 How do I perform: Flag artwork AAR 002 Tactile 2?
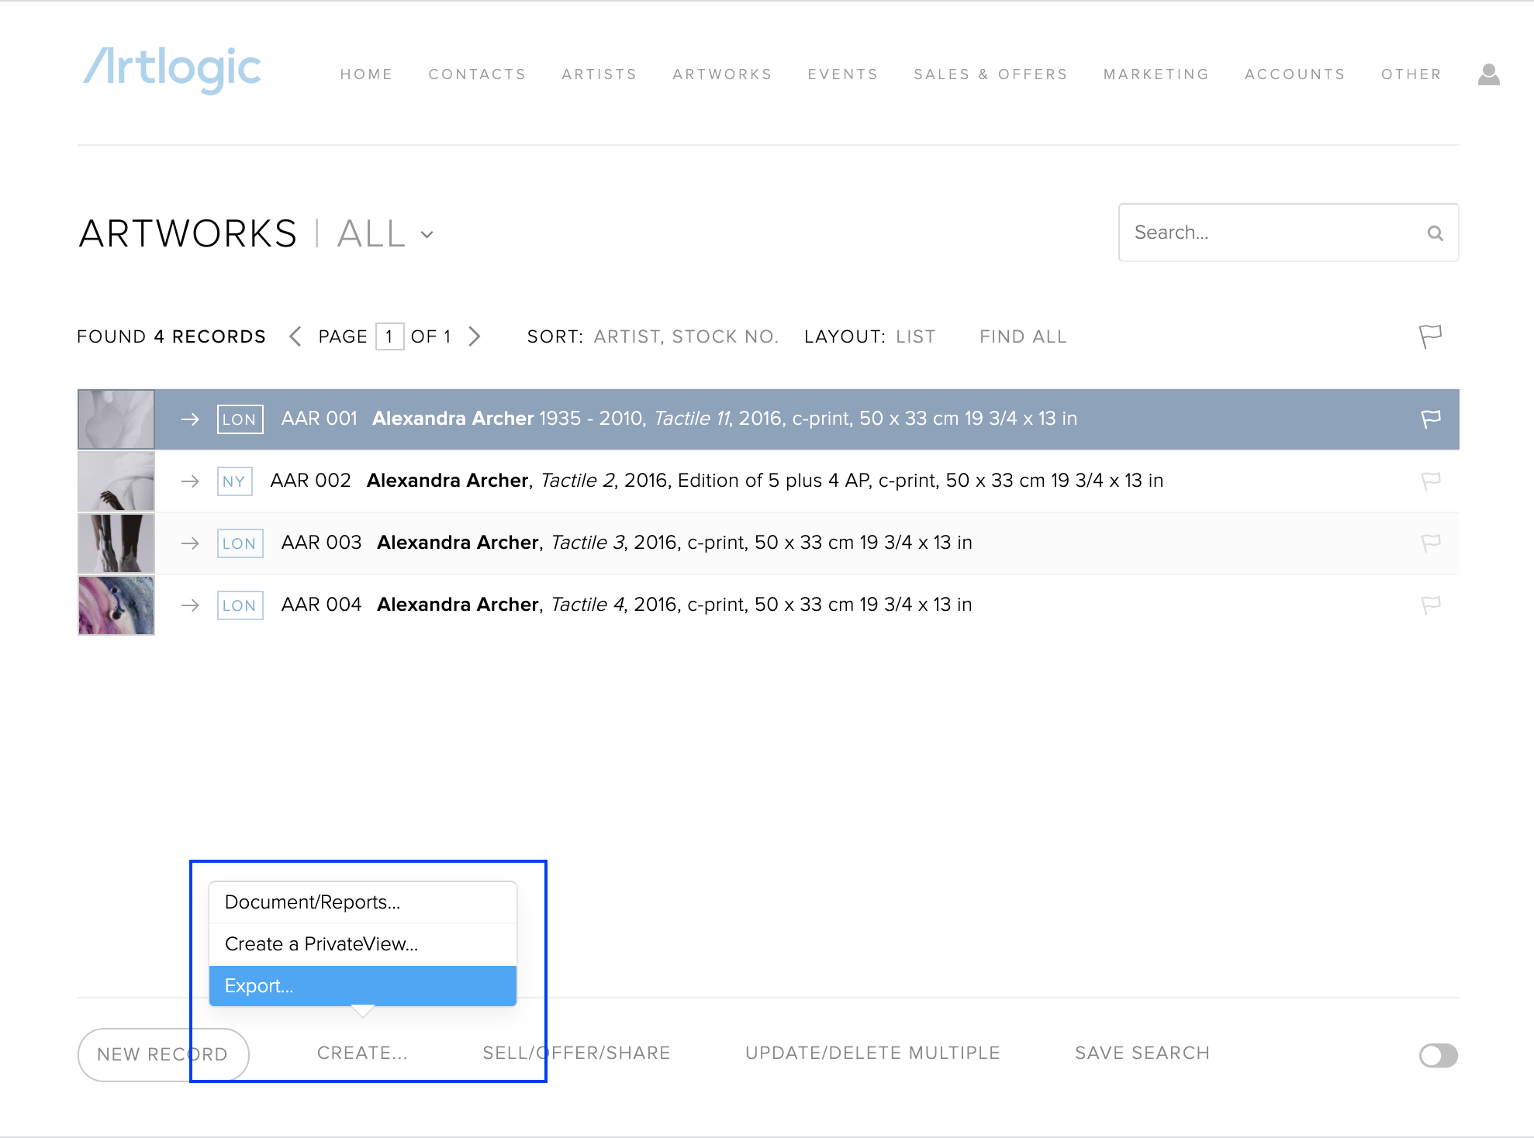1430,481
